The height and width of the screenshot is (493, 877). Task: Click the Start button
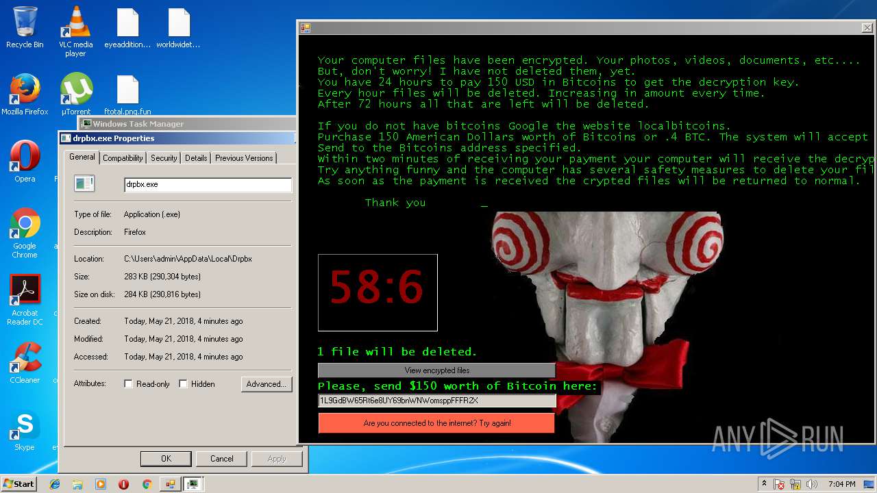[18, 483]
